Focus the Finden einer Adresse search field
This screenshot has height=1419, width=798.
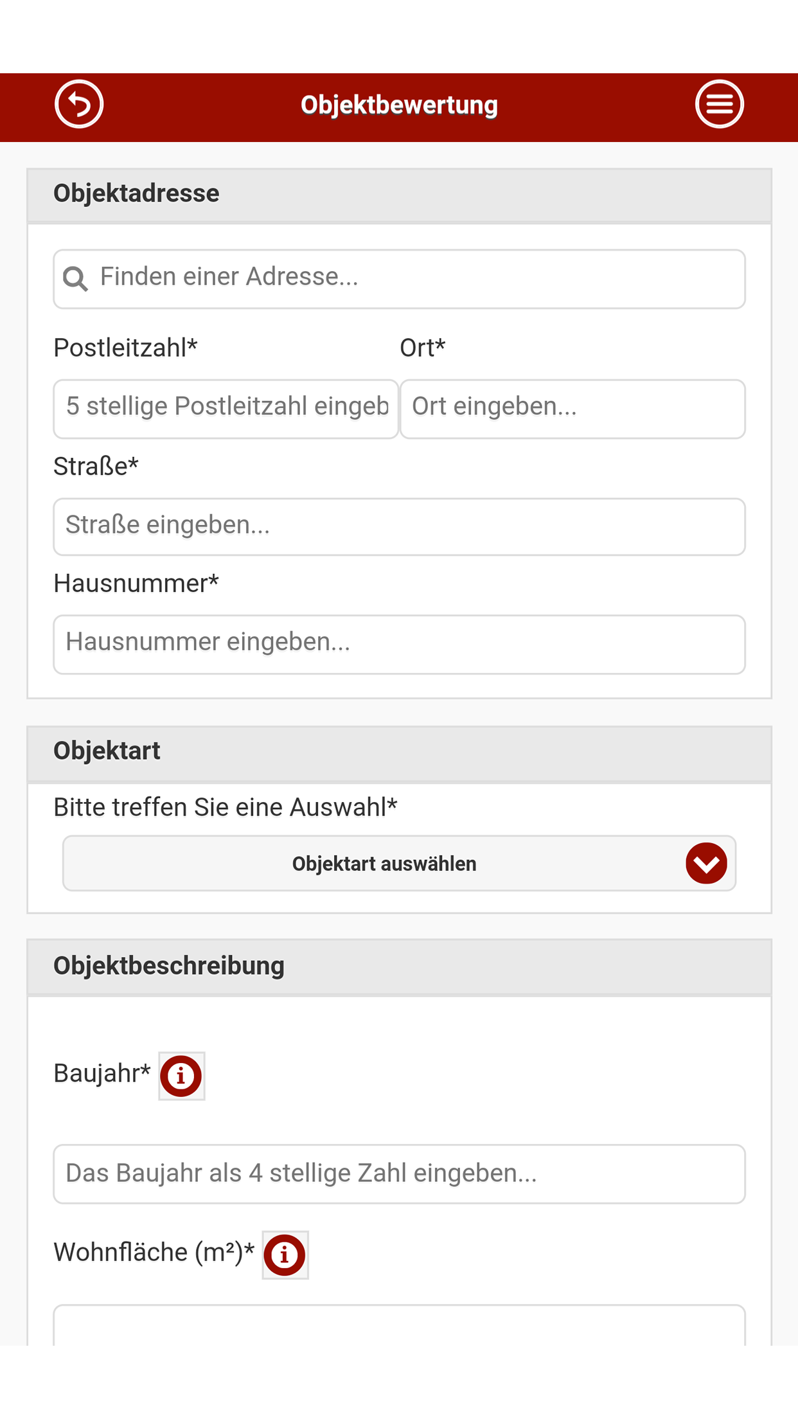click(x=399, y=278)
